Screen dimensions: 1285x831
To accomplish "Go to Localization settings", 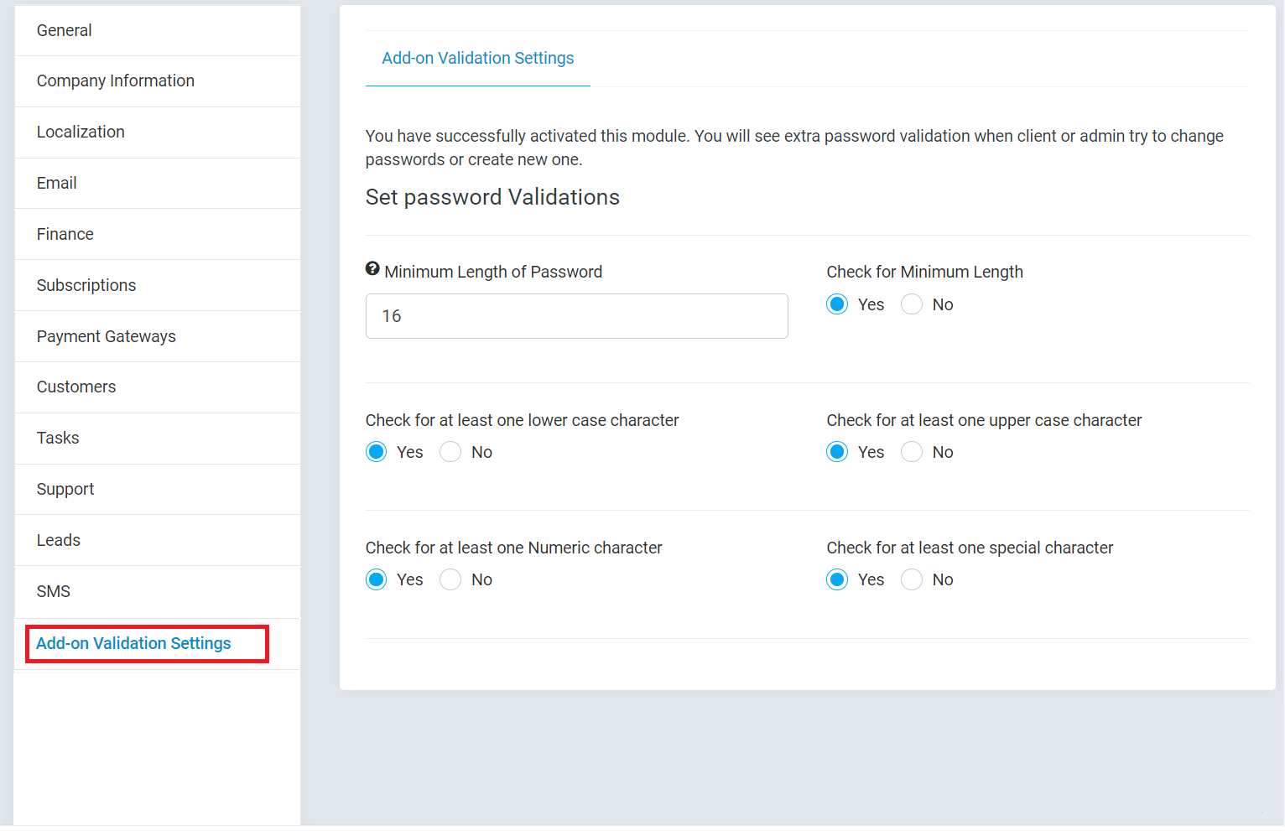I will [81, 132].
